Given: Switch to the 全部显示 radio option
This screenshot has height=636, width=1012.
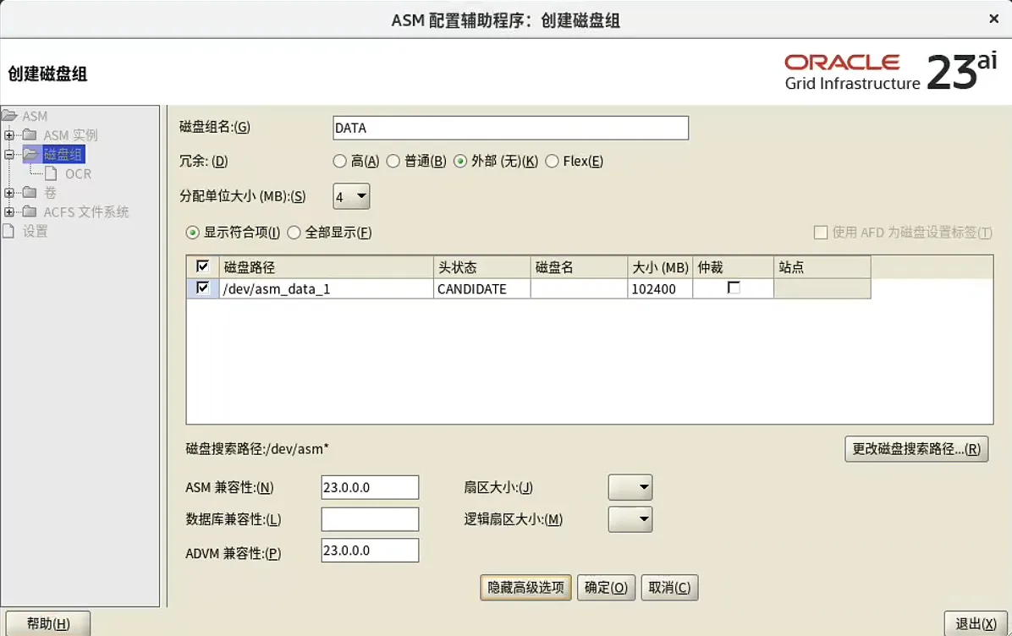Looking at the screenshot, I should pyautogui.click(x=294, y=233).
